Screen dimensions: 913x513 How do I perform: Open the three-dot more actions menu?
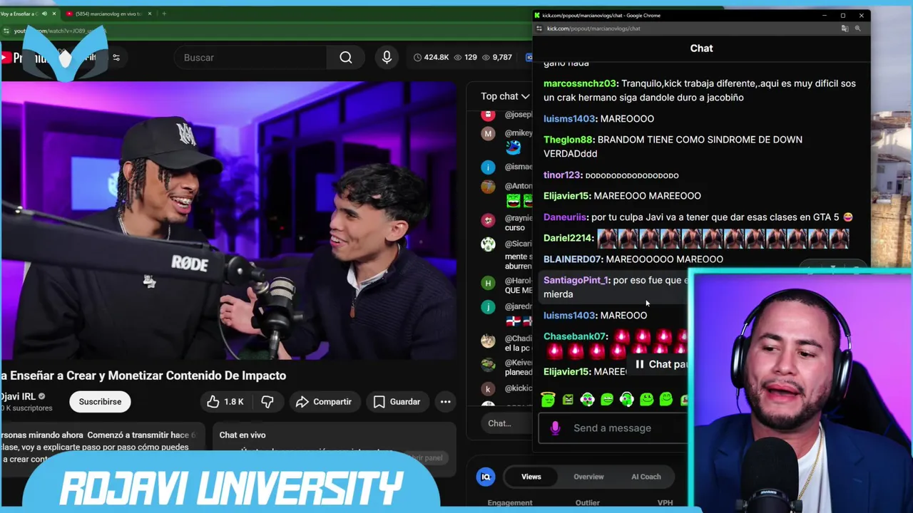445,402
